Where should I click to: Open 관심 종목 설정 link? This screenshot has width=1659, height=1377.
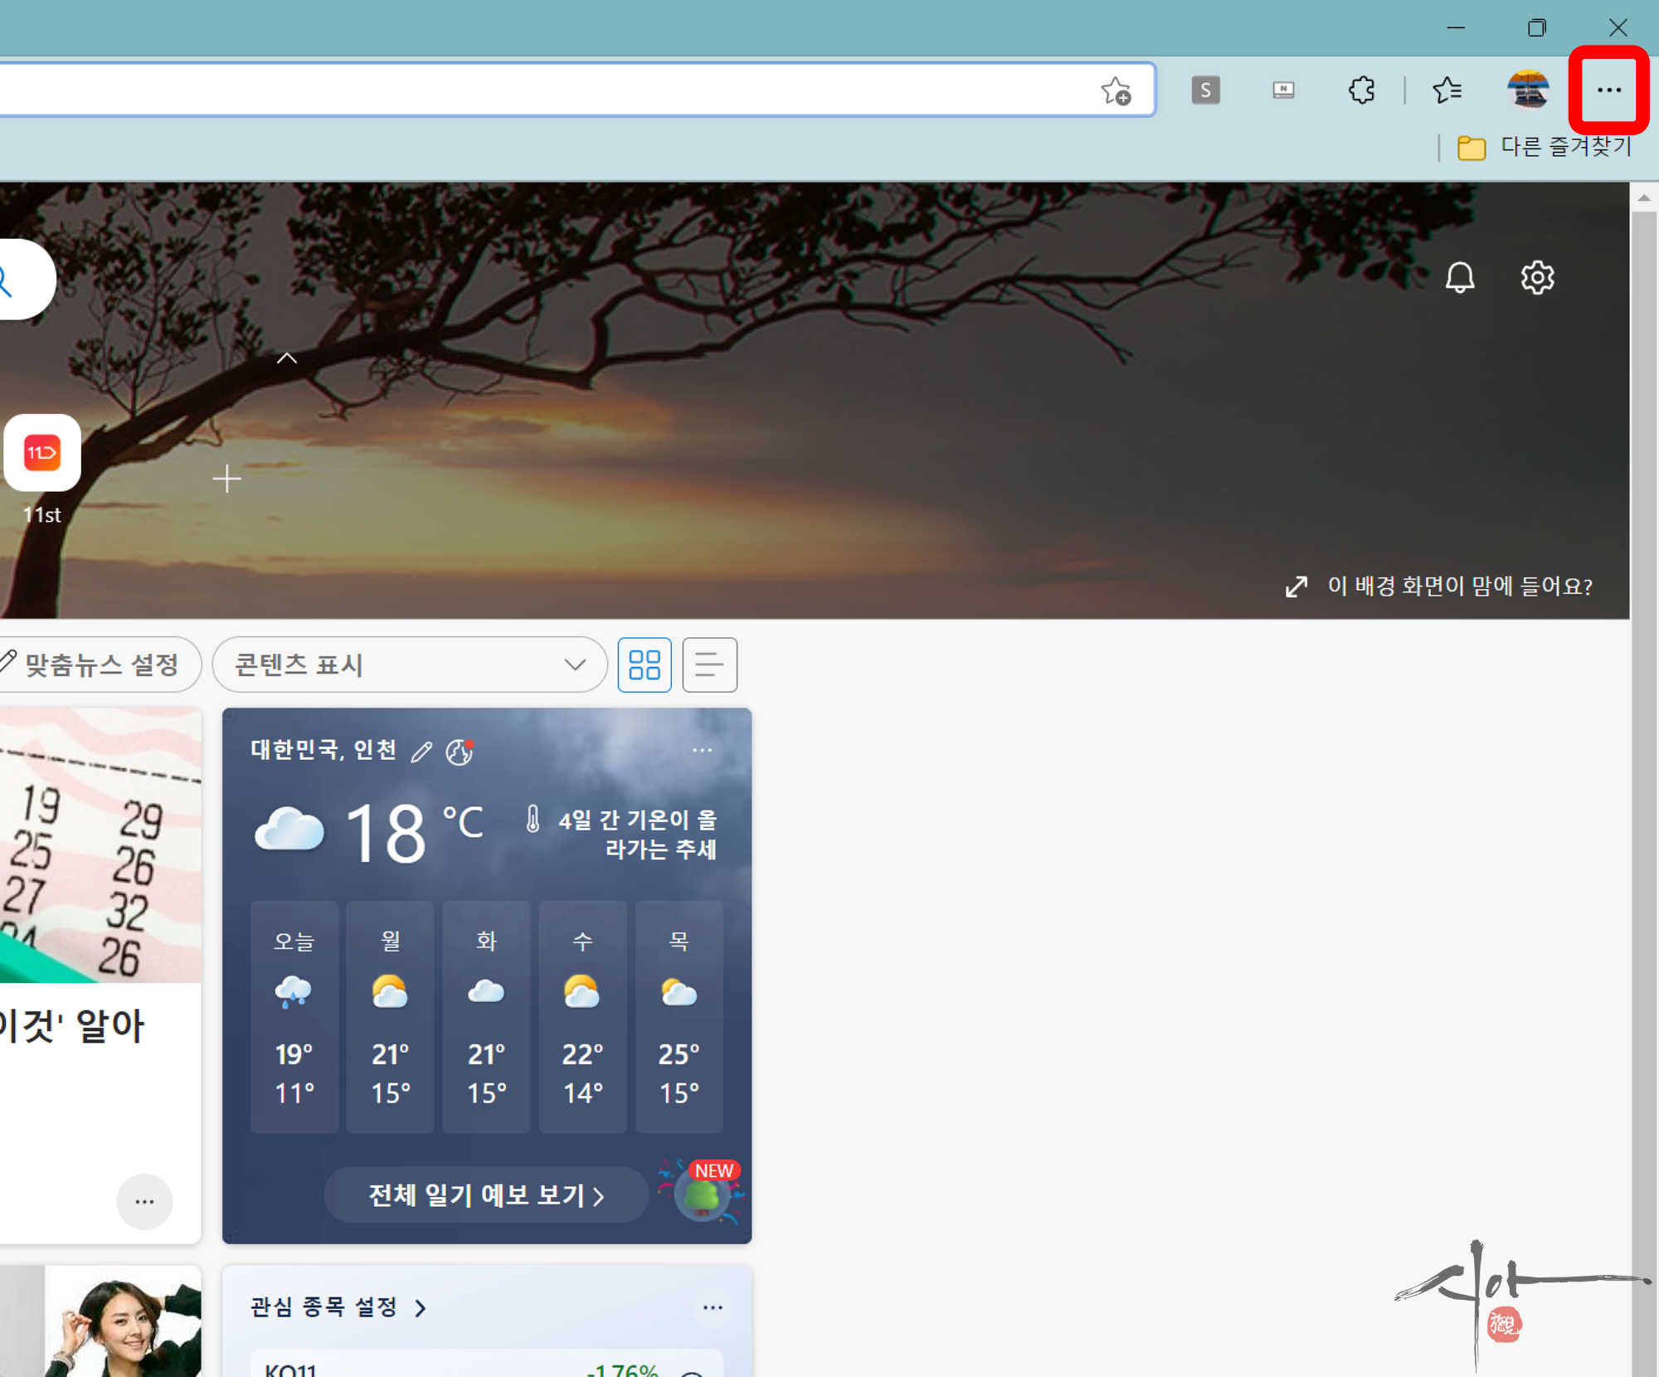(338, 1307)
